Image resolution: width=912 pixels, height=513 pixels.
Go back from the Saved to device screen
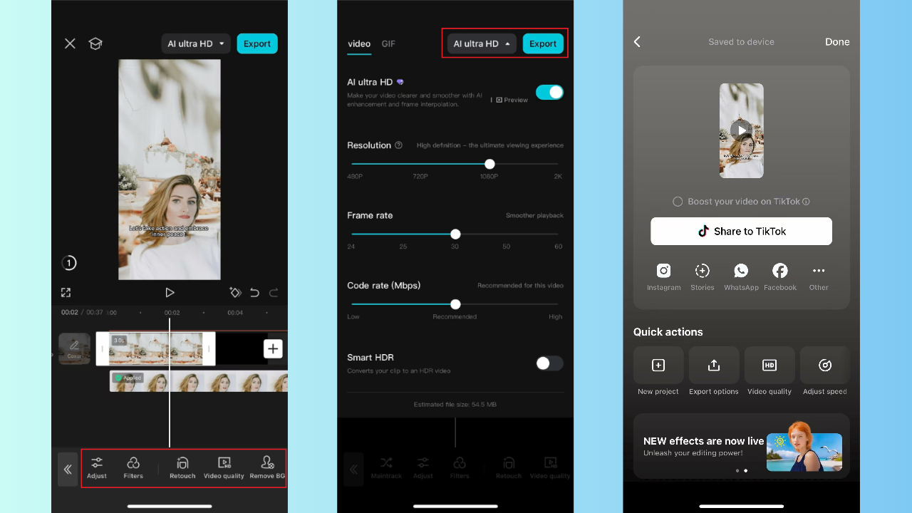pos(637,42)
